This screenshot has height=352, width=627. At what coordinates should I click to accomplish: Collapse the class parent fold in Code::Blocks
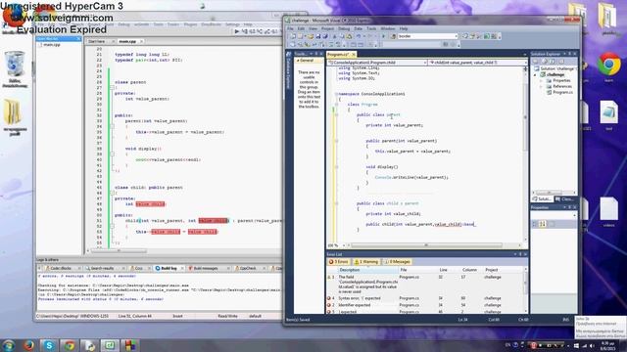click(x=113, y=87)
